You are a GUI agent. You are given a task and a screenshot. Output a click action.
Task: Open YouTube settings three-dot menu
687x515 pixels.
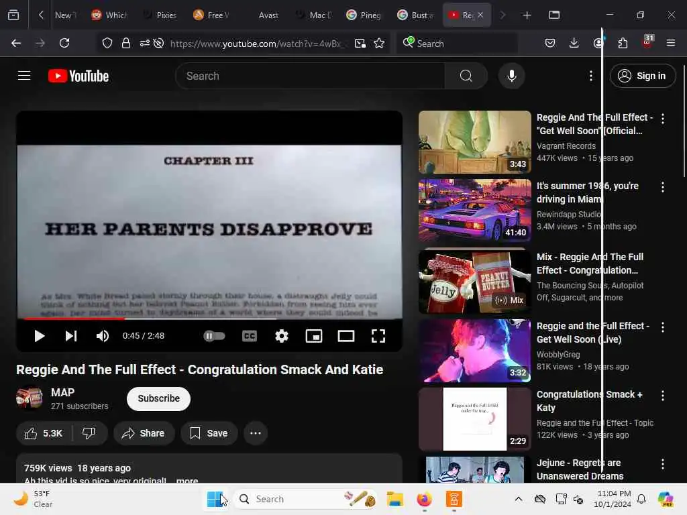coord(591,76)
